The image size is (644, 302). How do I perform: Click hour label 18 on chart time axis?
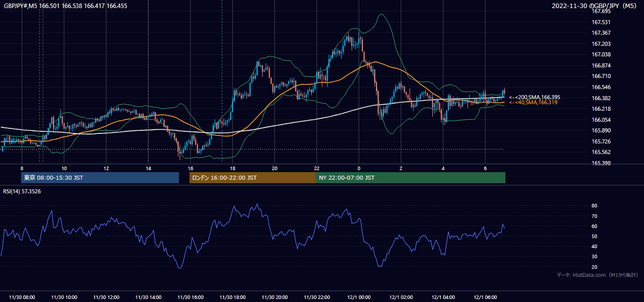(x=232, y=168)
